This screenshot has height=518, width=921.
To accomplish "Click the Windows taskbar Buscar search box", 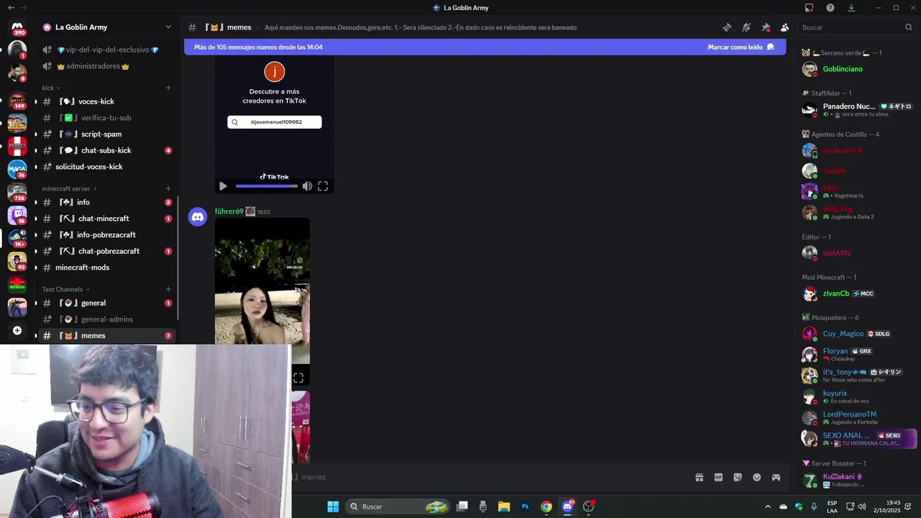I will pos(398,506).
